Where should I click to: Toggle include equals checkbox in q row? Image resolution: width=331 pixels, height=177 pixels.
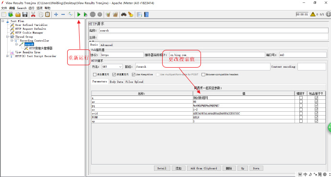click(x=316, y=98)
